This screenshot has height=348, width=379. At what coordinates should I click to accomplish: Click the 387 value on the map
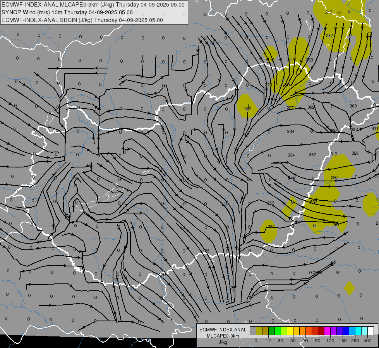tap(354, 130)
